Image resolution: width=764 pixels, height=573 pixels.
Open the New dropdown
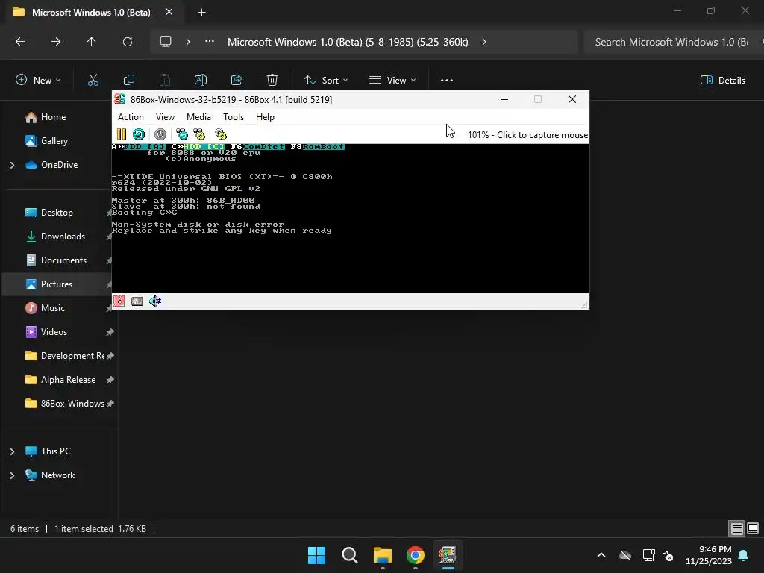(38, 81)
